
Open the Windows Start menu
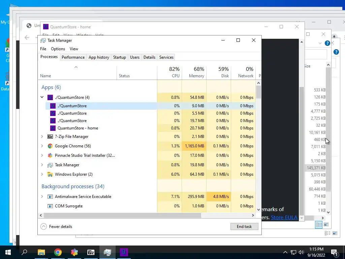pyautogui.click(x=8, y=252)
